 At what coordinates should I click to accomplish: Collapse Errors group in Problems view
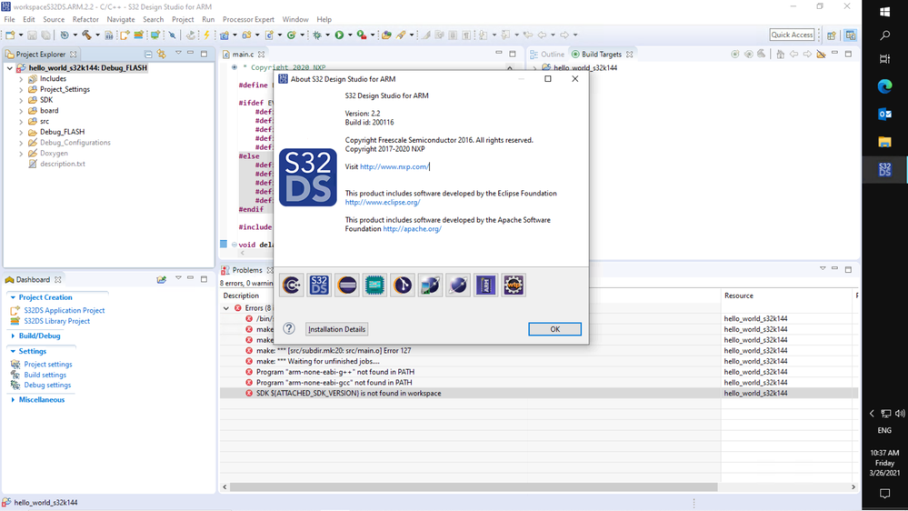coord(226,308)
